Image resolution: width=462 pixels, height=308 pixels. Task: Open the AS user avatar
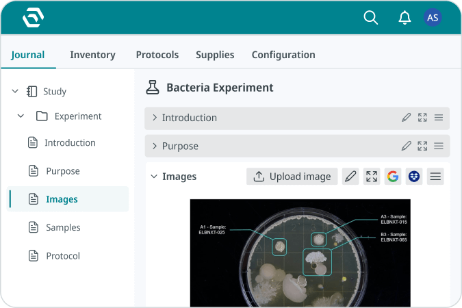433,18
